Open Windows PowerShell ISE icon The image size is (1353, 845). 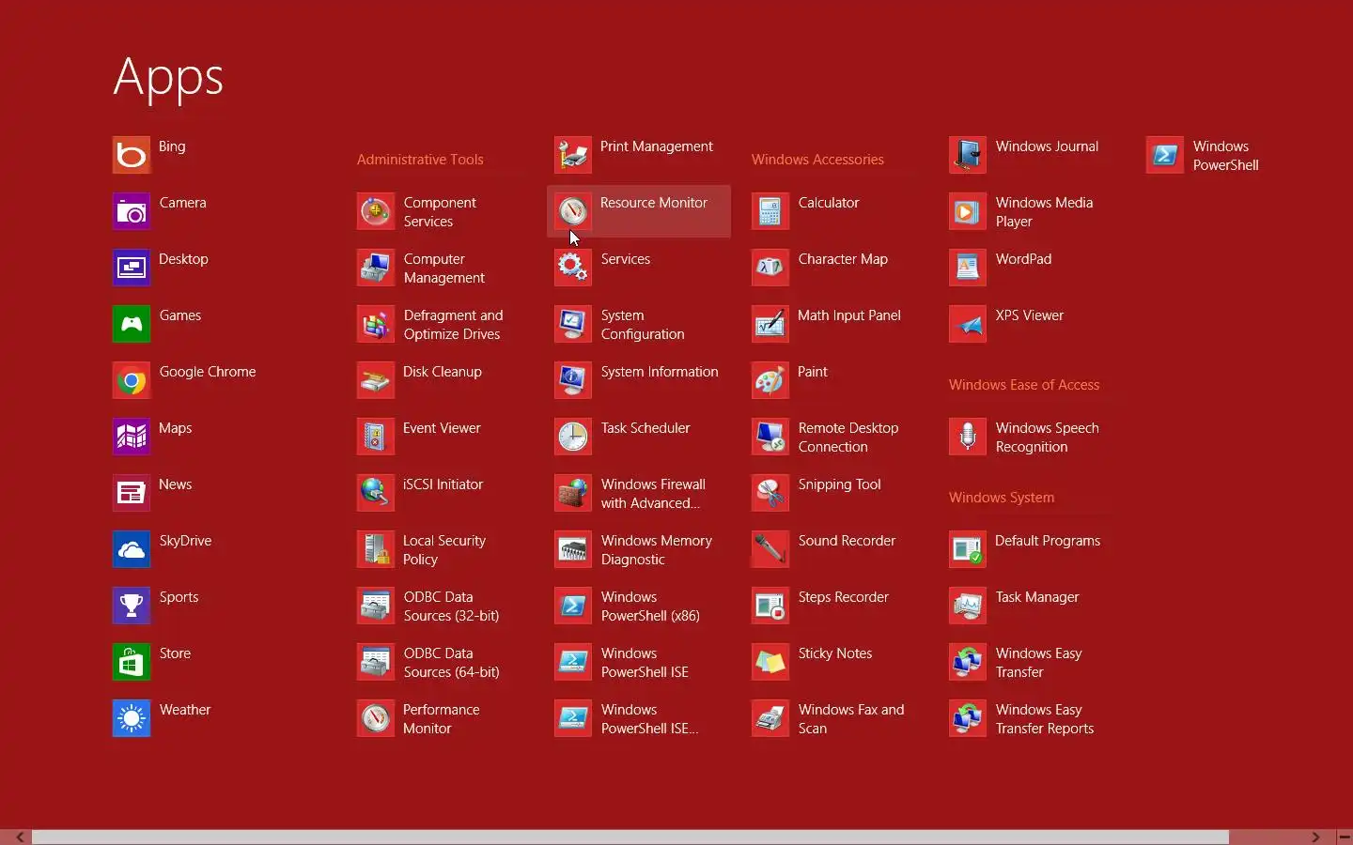[573, 662]
